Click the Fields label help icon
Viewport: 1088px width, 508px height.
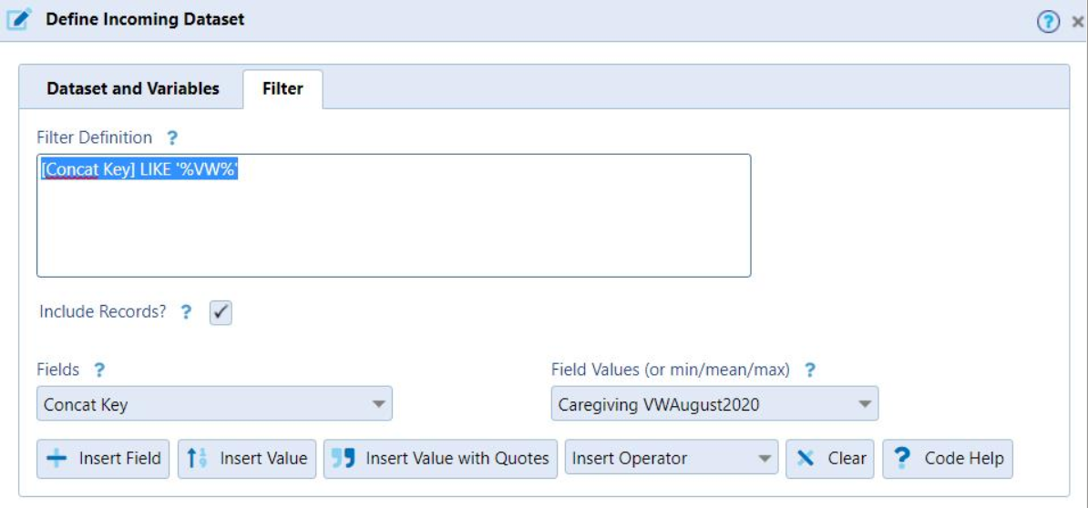point(99,371)
